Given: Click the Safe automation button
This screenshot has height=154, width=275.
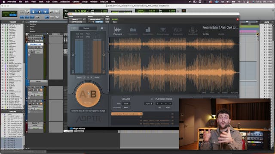Looking at the screenshot, I should pyautogui.click(x=107, y=22).
